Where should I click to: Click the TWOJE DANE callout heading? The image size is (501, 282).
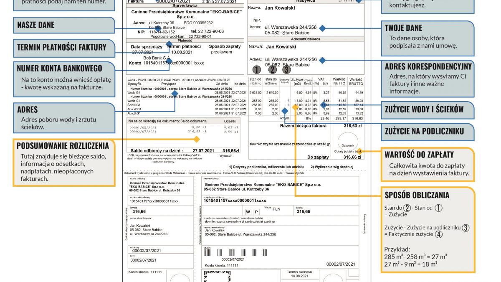pos(403,28)
